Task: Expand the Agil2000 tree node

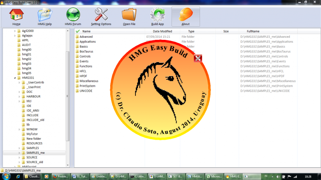Action: tap(15, 31)
